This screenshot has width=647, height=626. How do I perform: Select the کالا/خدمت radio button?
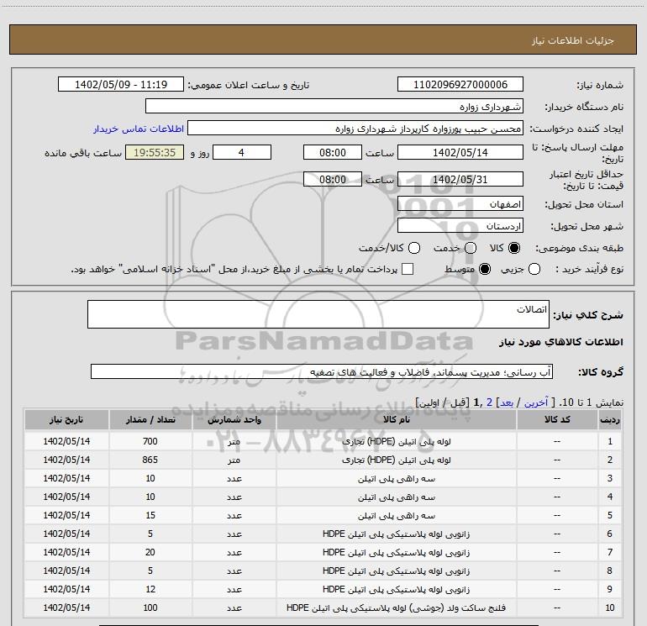(414, 248)
